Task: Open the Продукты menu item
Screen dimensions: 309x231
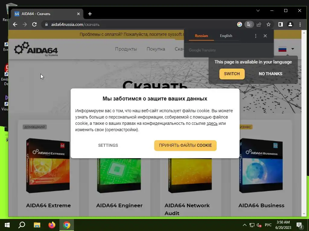Action: point(126,49)
